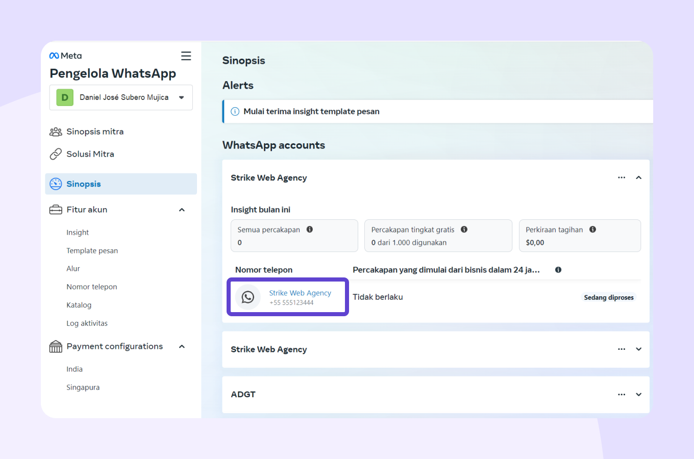Click the WhatsApp phone number icon
The width and height of the screenshot is (694, 459).
coord(248,297)
